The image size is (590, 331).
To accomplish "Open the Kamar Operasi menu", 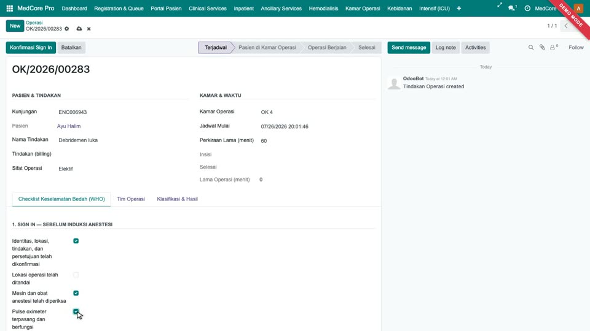I will pyautogui.click(x=363, y=8).
